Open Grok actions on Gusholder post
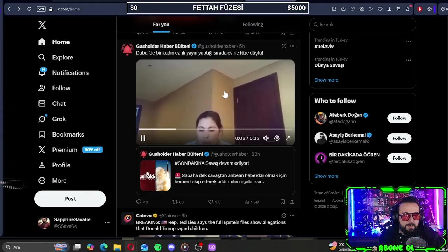 [x=284, y=46]
